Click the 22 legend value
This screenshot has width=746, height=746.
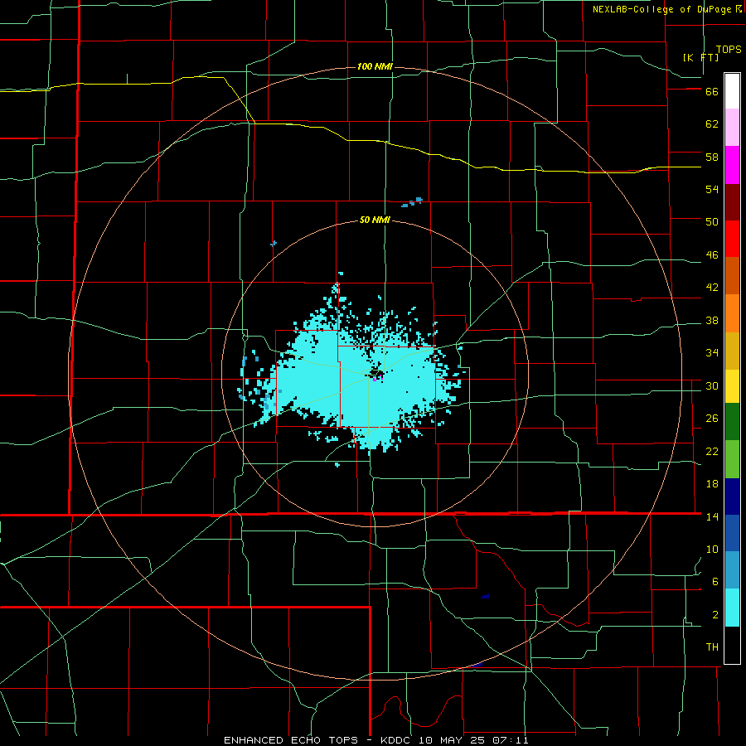coord(712,451)
